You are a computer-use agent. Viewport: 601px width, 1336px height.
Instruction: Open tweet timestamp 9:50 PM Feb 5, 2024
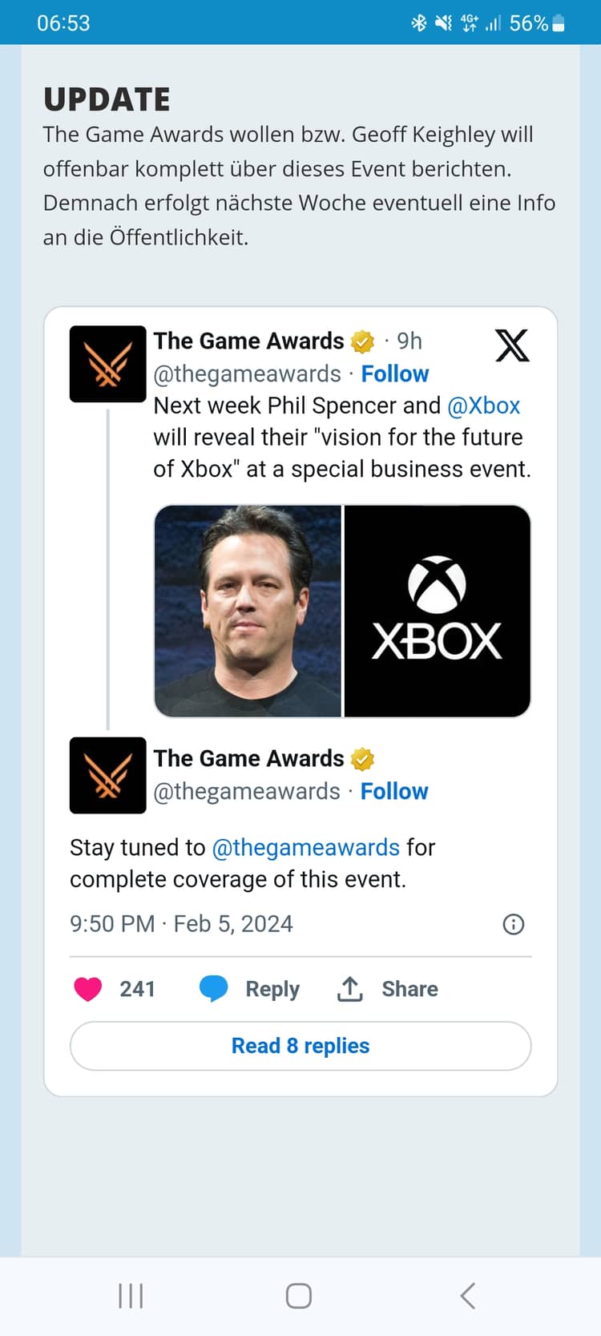tap(181, 924)
